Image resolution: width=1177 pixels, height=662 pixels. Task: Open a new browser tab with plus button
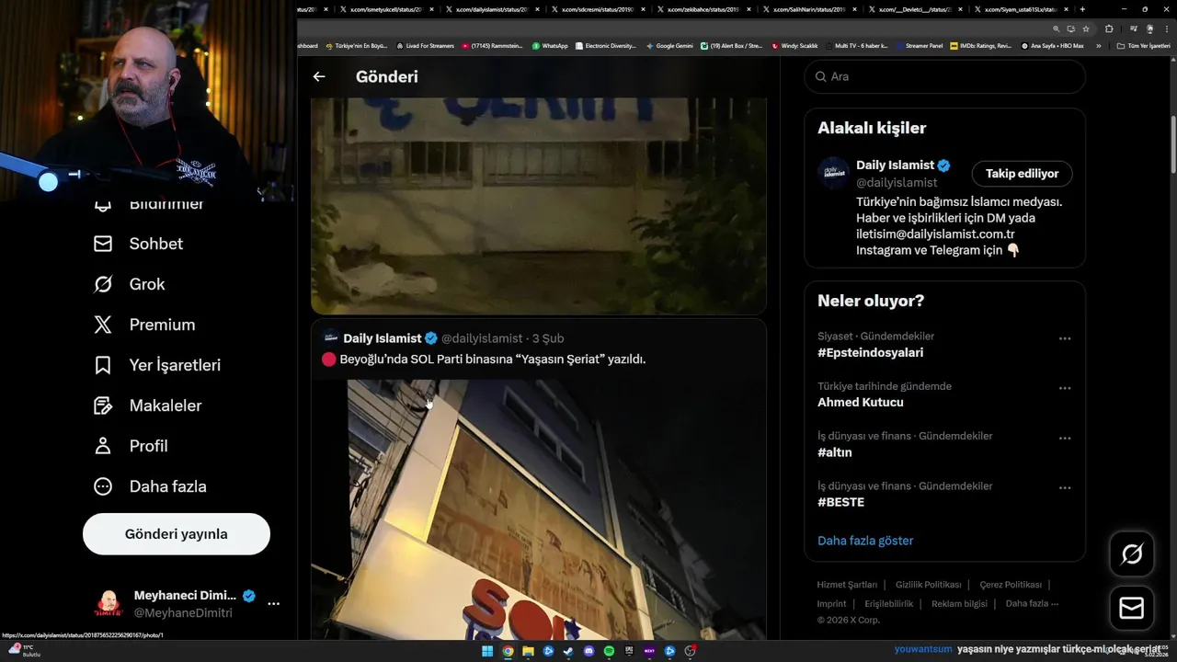pyautogui.click(x=1082, y=9)
